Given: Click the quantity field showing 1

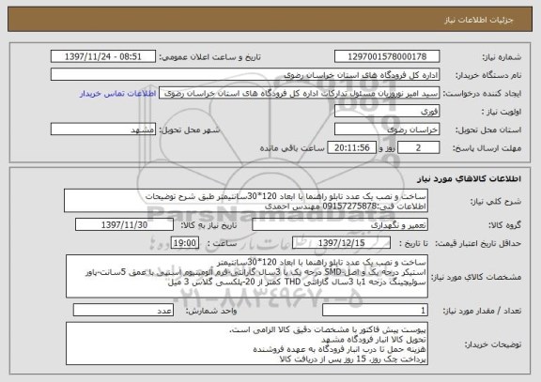Looking at the screenshot, I should (x=375, y=311).
